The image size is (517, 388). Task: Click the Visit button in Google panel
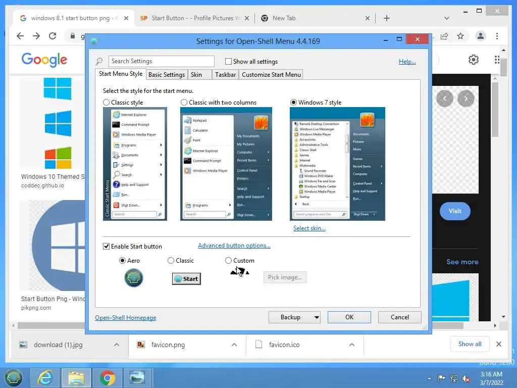(455, 211)
